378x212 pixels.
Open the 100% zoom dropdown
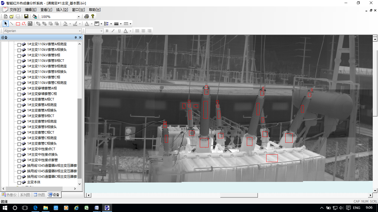tap(79, 17)
